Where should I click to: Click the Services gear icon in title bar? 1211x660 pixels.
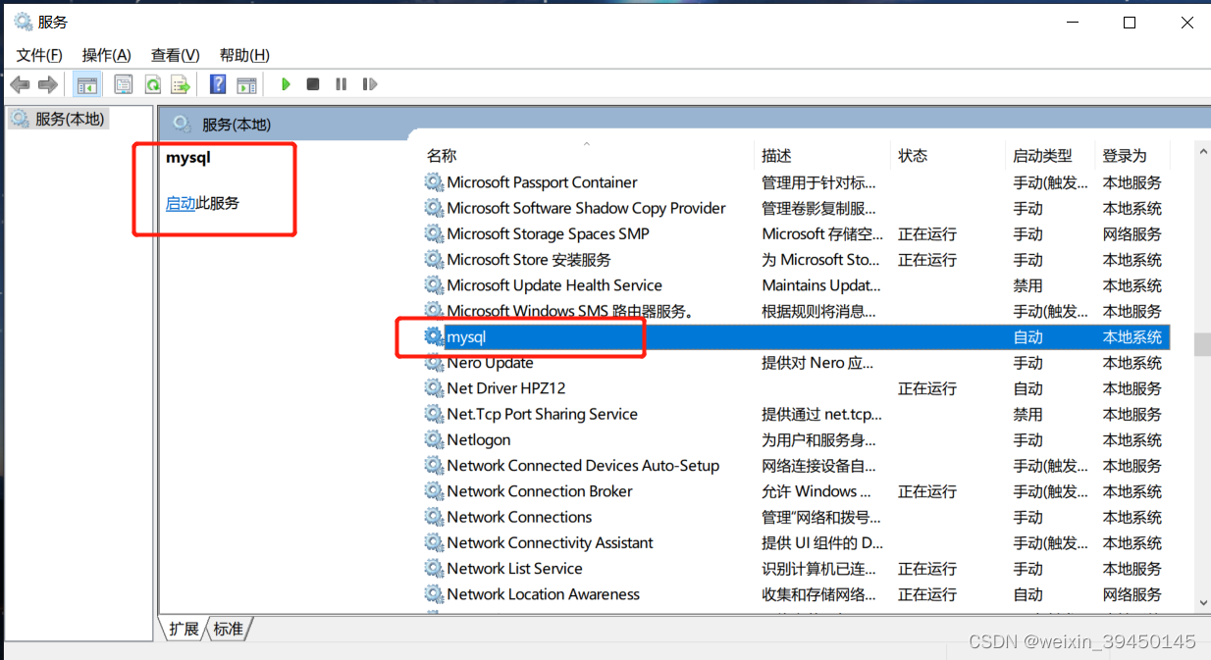pyautogui.click(x=23, y=22)
